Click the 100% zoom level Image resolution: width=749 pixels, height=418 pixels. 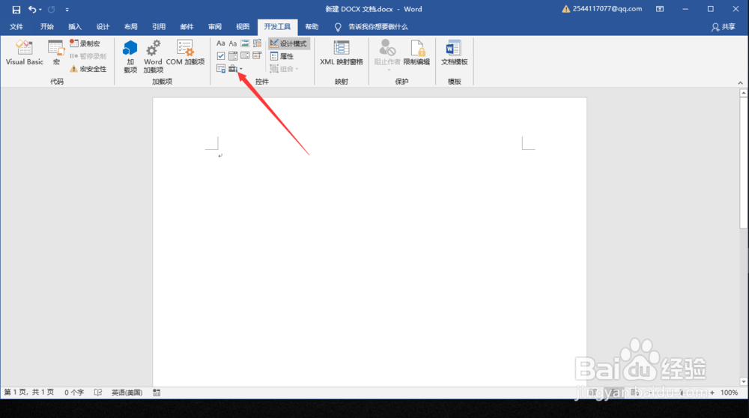coord(729,393)
